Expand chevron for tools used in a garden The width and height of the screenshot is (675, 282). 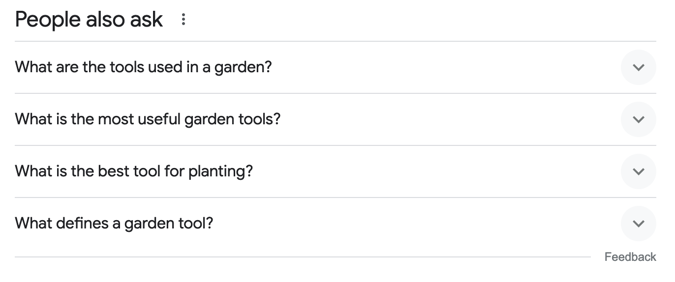(638, 67)
